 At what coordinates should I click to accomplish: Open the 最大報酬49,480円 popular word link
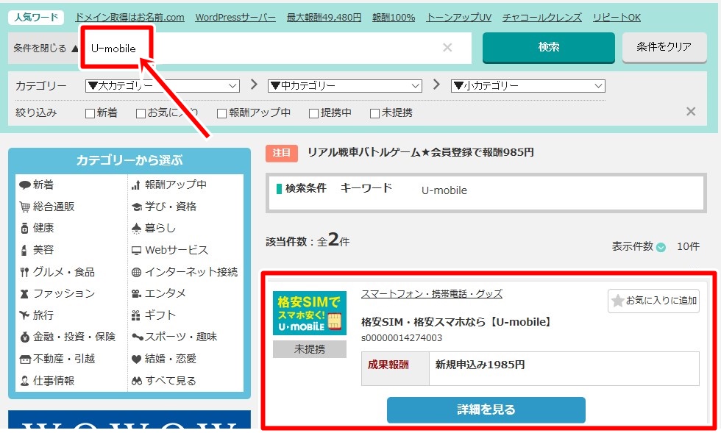point(324,18)
